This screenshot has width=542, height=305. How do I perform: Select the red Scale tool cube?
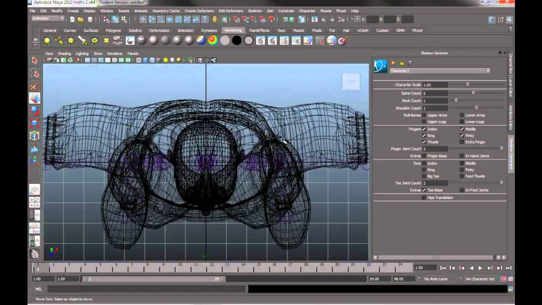[34, 123]
